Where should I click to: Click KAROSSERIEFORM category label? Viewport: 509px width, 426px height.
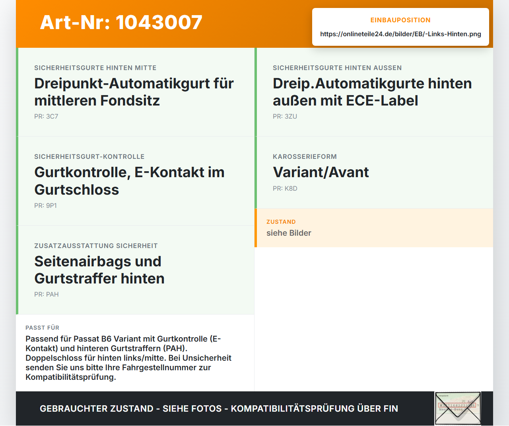tap(305, 156)
